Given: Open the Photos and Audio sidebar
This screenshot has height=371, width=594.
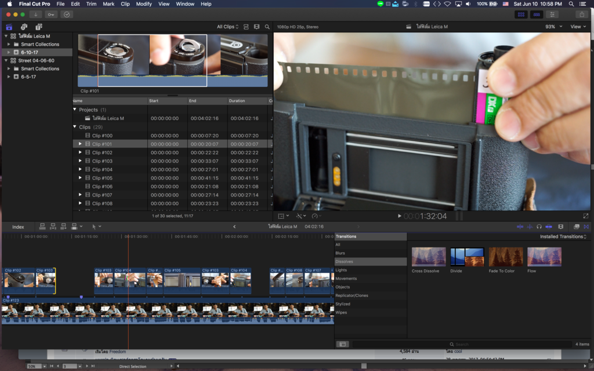Looking at the screenshot, I should [24, 27].
